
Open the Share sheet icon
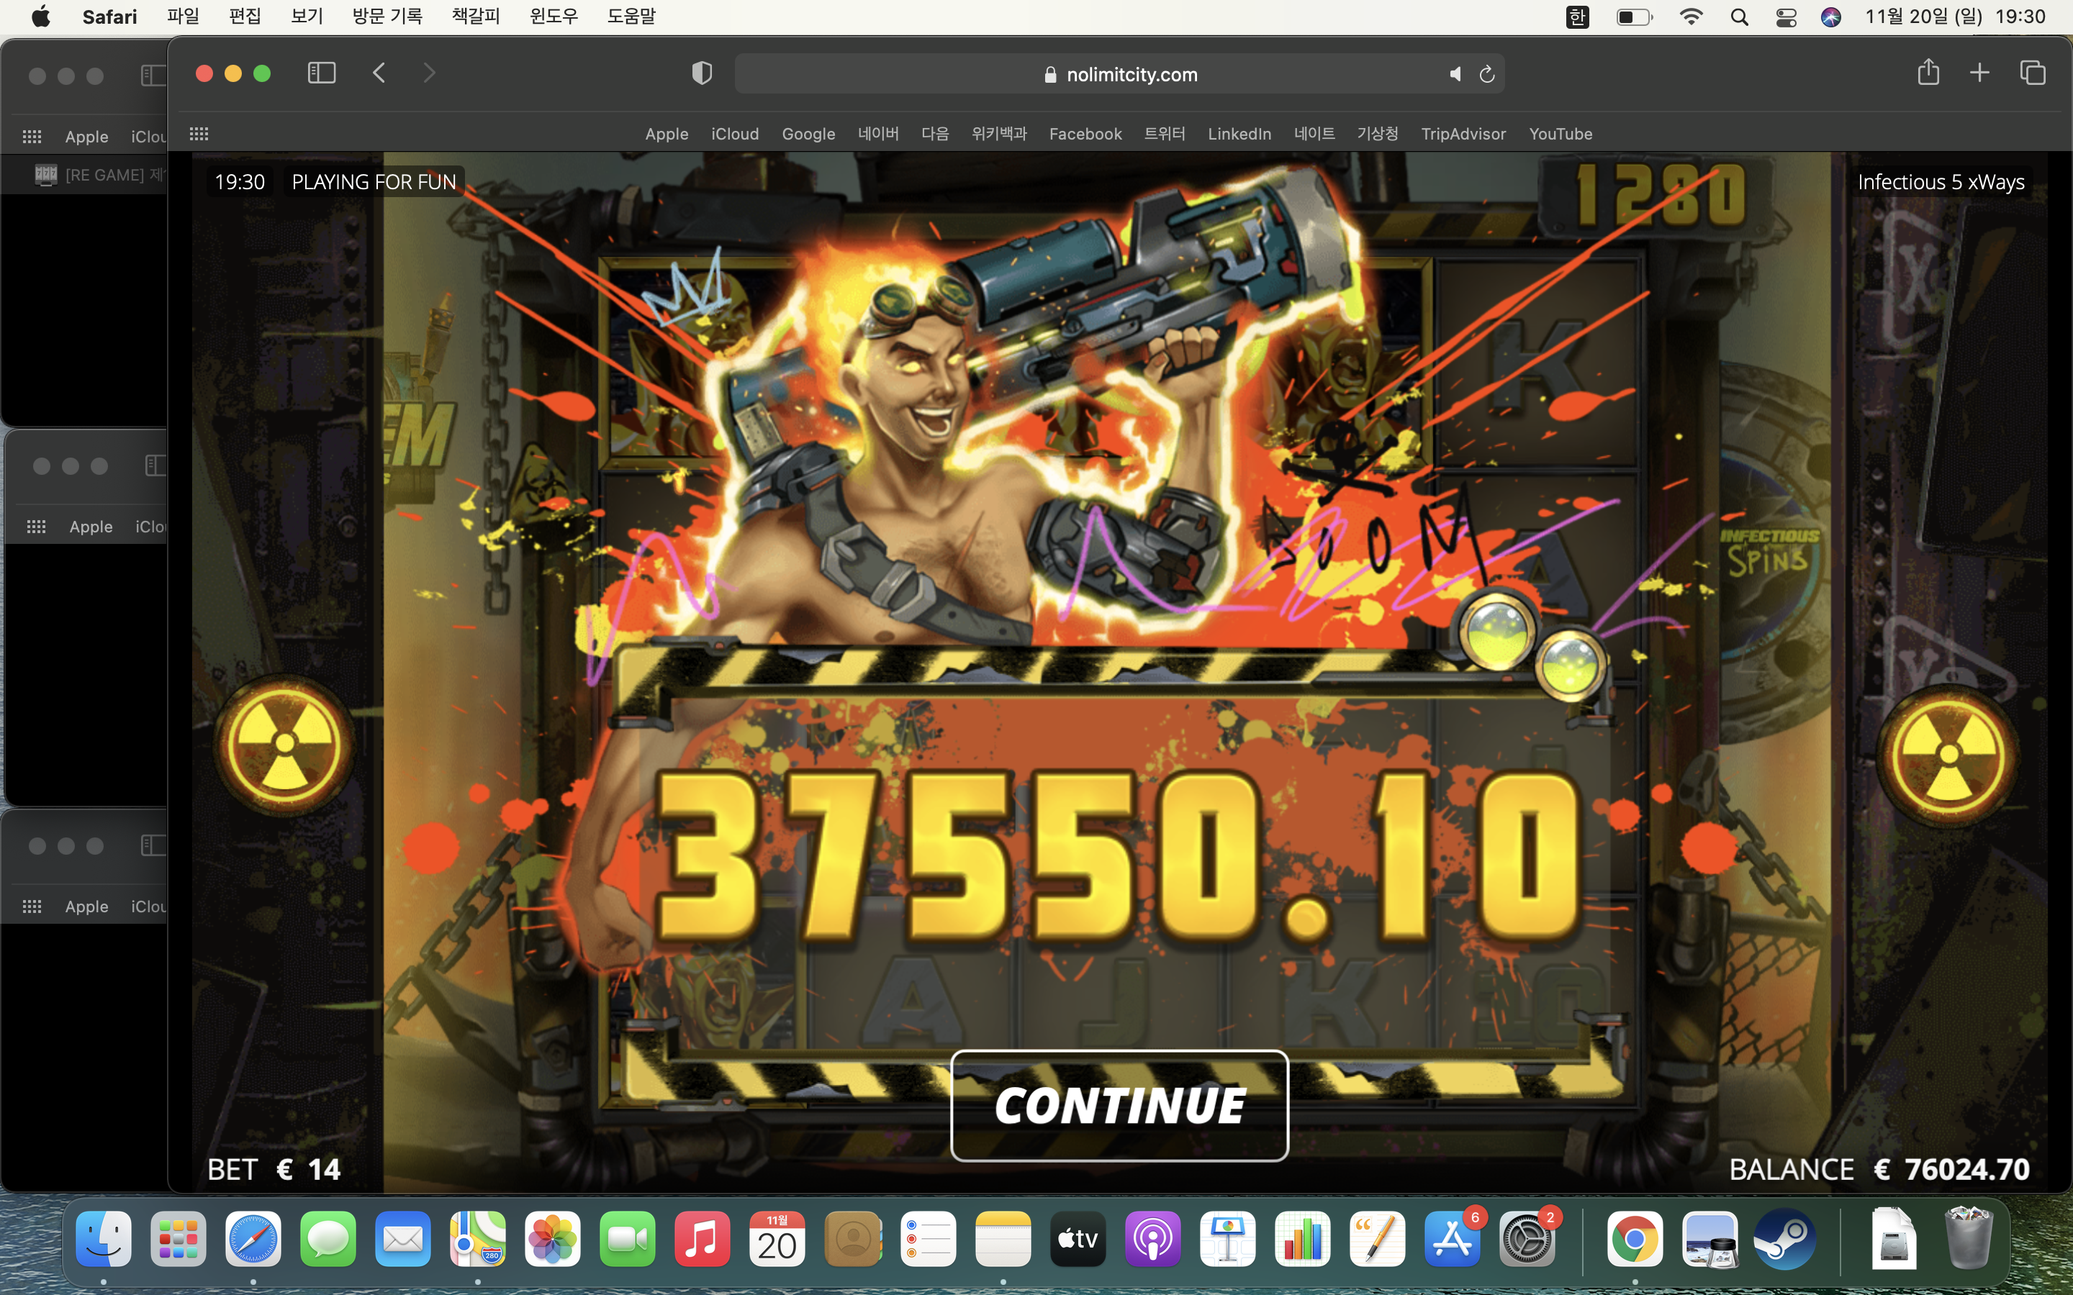coord(1928,72)
